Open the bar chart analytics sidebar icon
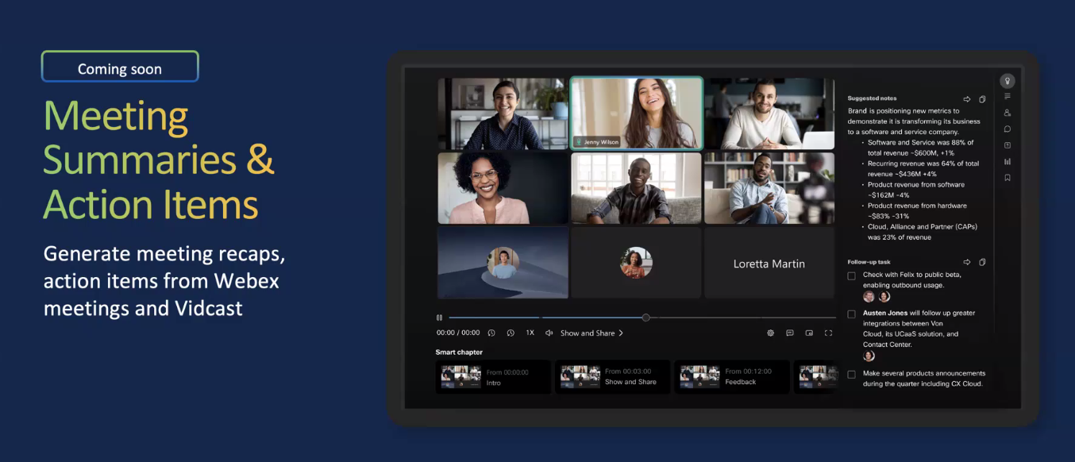Viewport: 1075px width, 462px height. pyautogui.click(x=1008, y=161)
